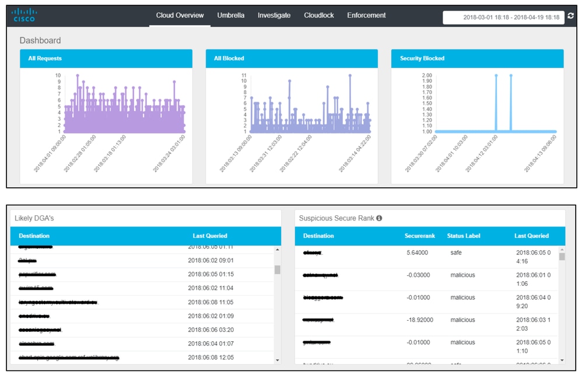Select the row queried 2018:06:05 01:15

(x=142, y=274)
